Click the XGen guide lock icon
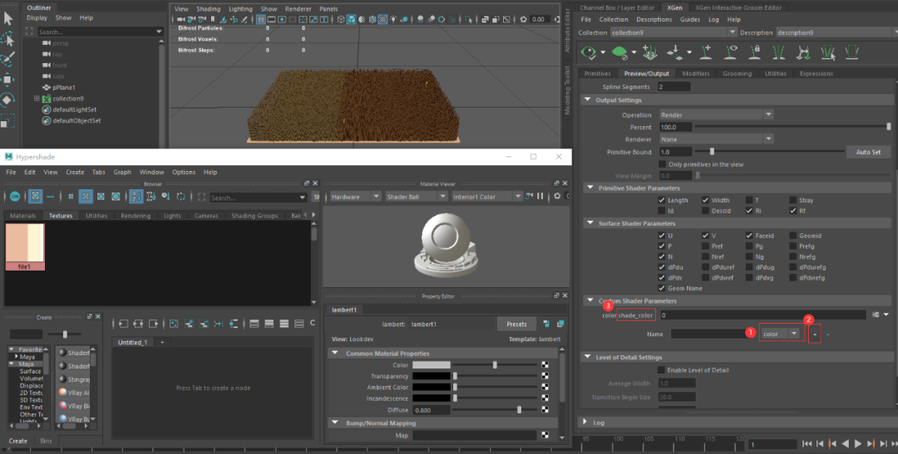Screen dimensions: 898x454 point(756,52)
